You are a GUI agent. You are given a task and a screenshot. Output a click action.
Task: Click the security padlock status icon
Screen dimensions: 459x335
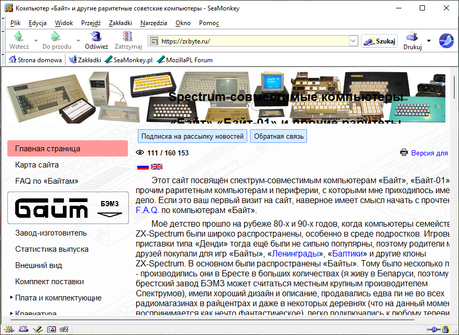pos(445,330)
